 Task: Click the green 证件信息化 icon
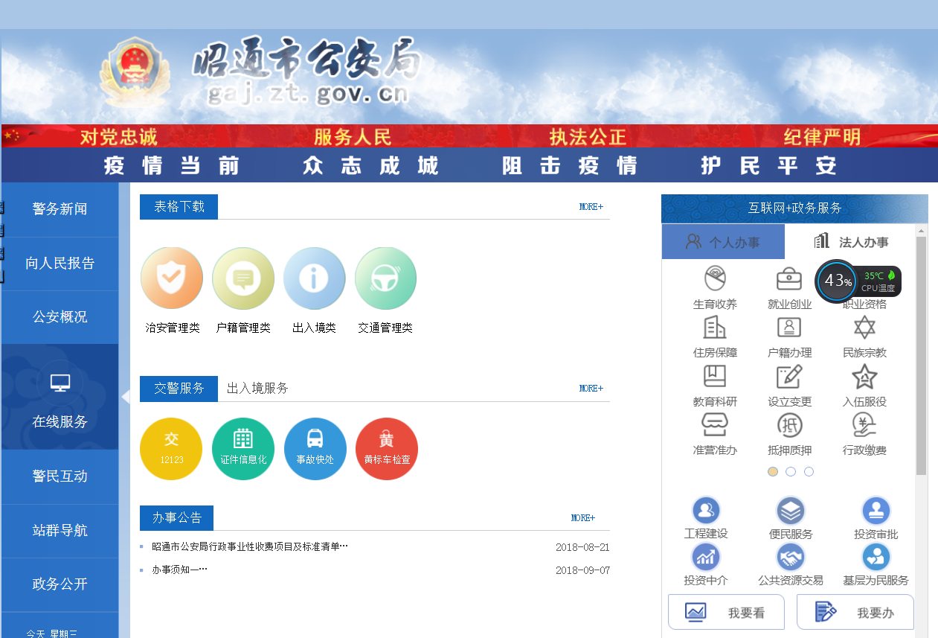tap(243, 449)
